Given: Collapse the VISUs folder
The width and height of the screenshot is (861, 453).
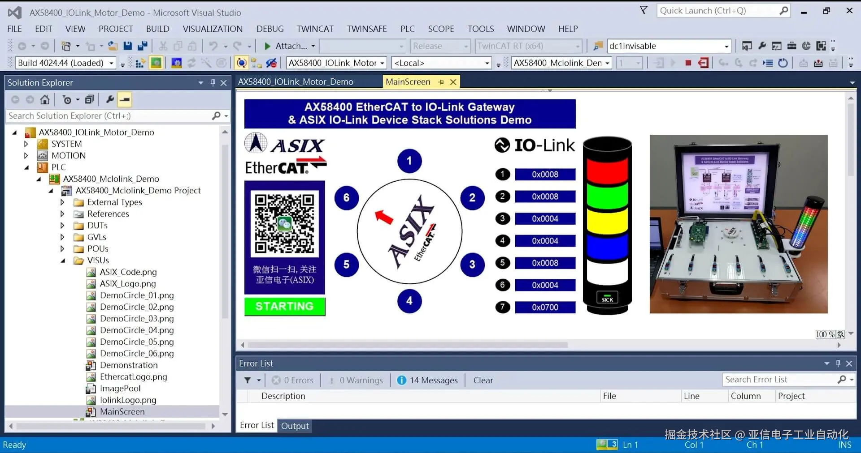Looking at the screenshot, I should pyautogui.click(x=62, y=260).
